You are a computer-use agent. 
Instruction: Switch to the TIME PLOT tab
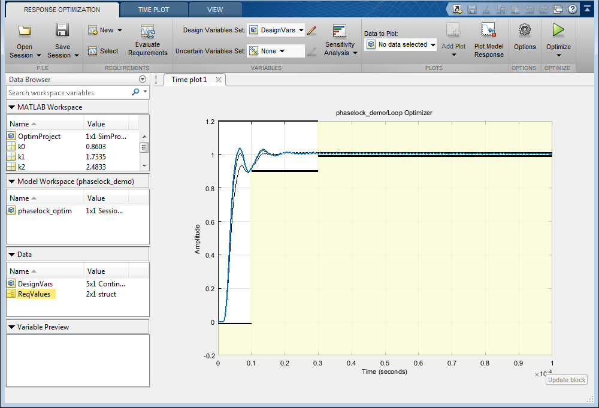click(153, 10)
